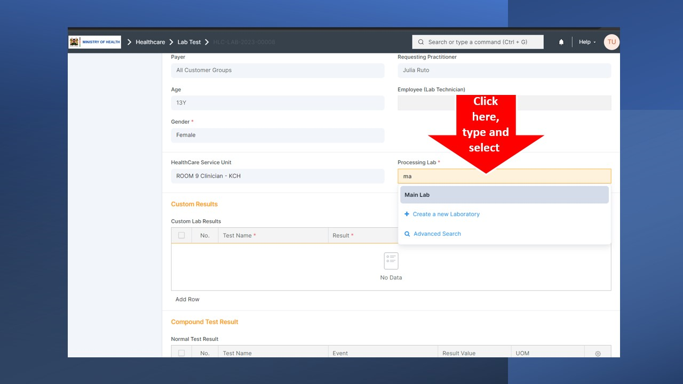Click the Ministry of Health logo
This screenshot has width=683, height=384.
click(95, 42)
